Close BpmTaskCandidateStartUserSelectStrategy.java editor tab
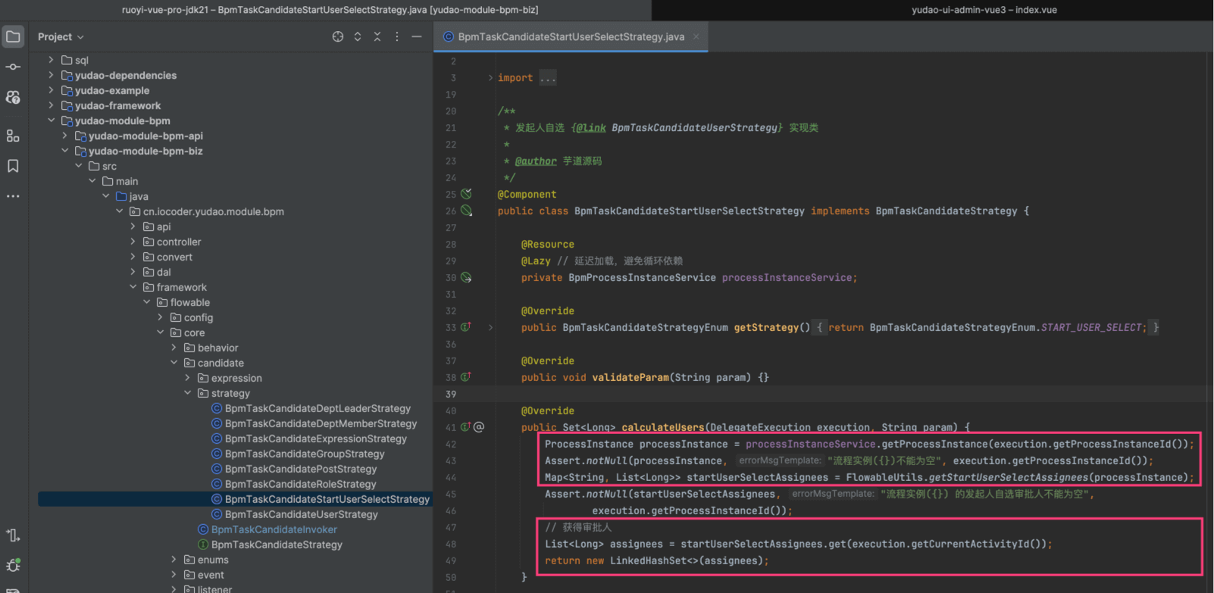 click(696, 36)
